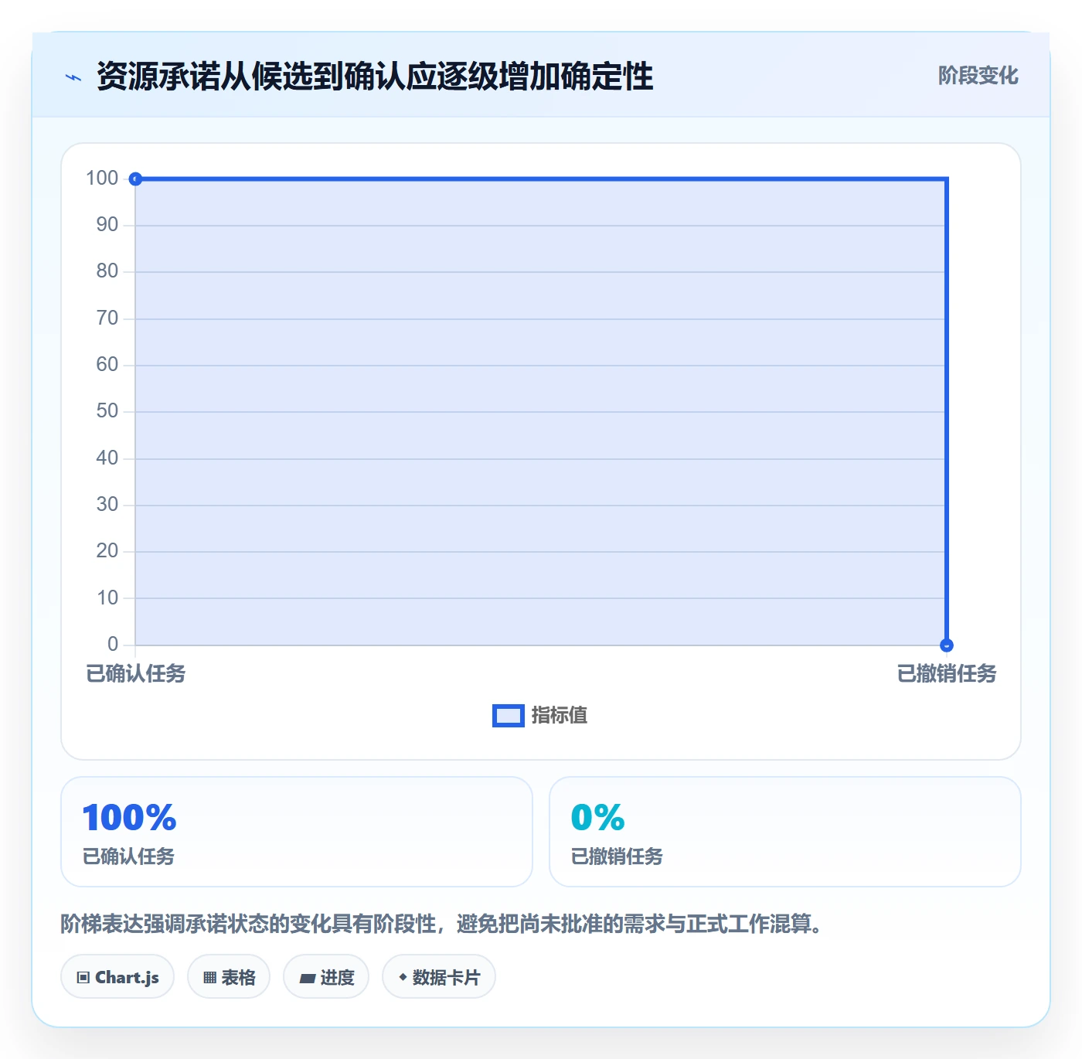Click the bar icon in 进度 chip
The height and width of the screenshot is (1059, 1082).
[x=307, y=979]
